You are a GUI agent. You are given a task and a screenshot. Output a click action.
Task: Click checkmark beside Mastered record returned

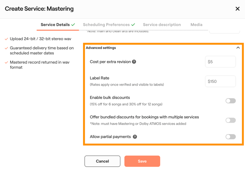(x=6, y=62)
